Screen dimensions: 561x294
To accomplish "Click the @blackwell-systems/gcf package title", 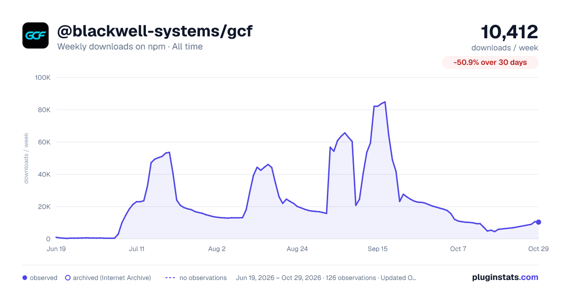I will click(x=155, y=31).
